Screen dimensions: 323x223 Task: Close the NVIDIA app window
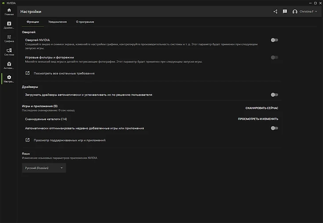point(320,3)
